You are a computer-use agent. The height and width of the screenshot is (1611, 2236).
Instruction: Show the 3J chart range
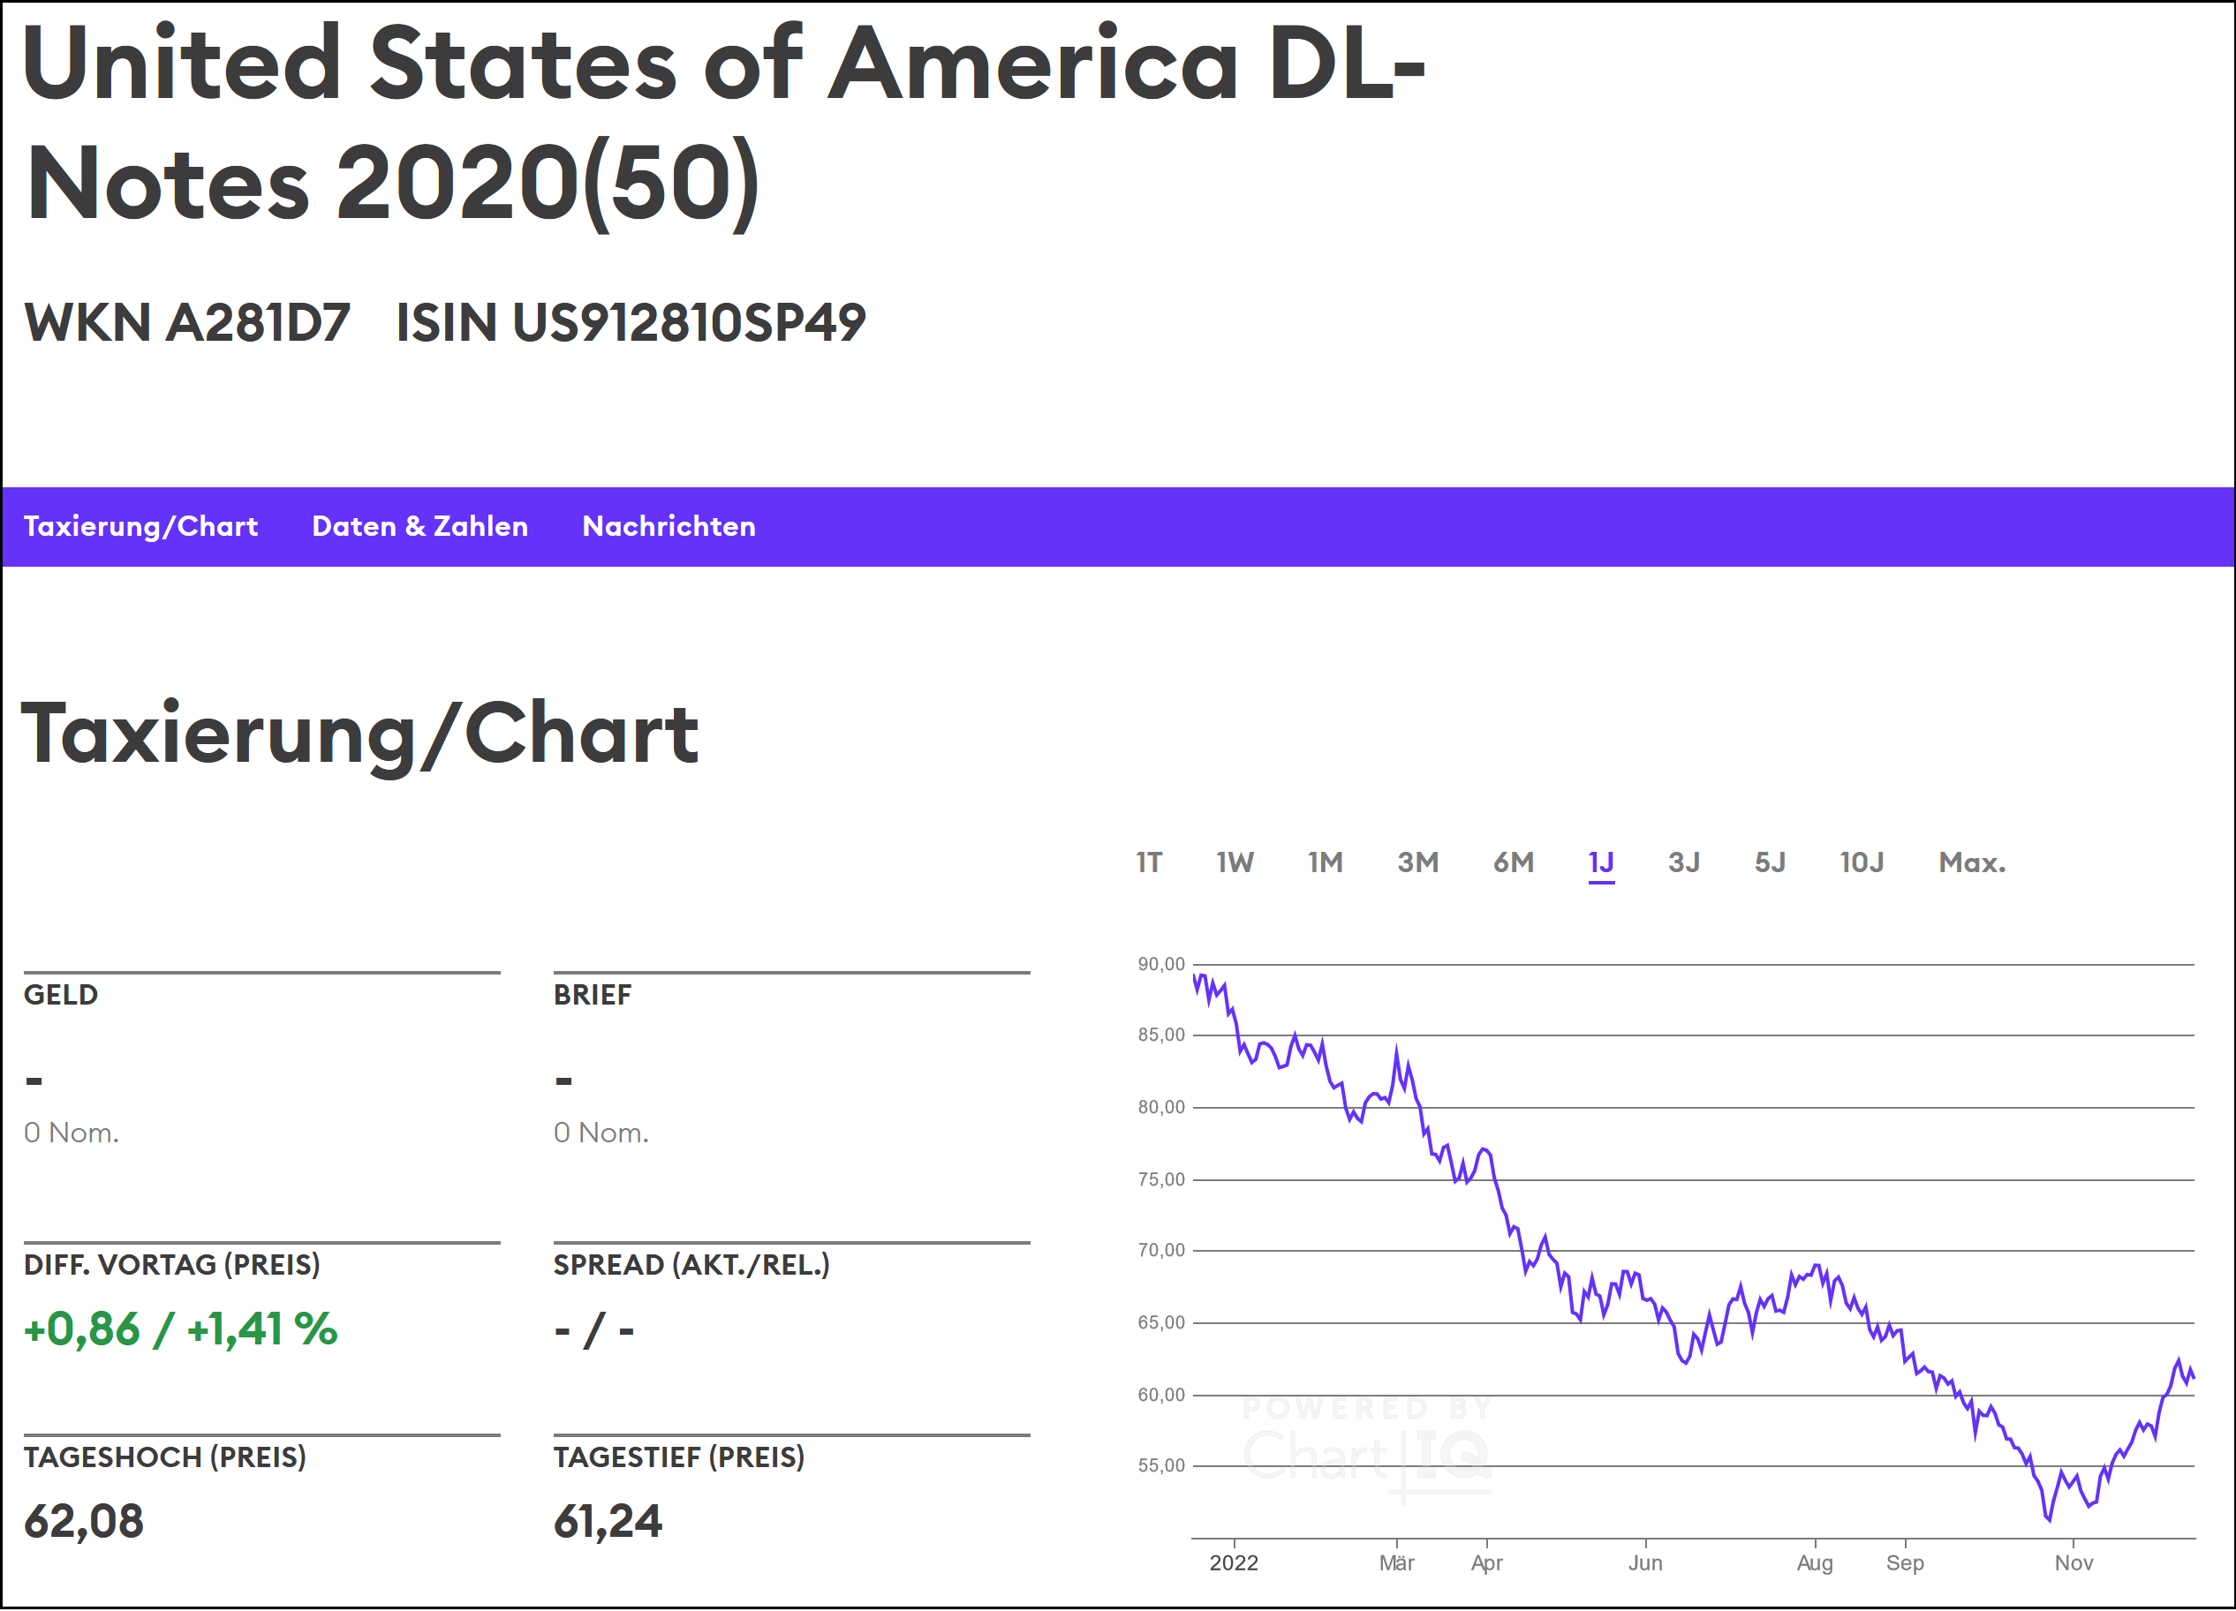tap(1684, 863)
